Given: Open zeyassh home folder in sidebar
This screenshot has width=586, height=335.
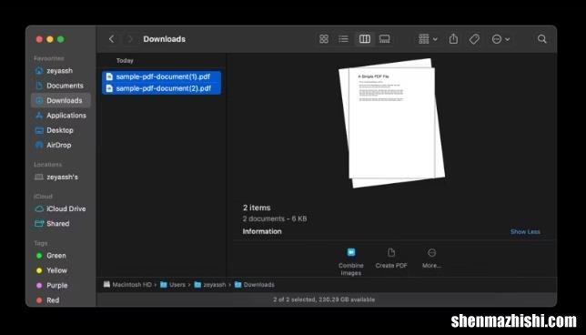Looking at the screenshot, I should (61, 71).
